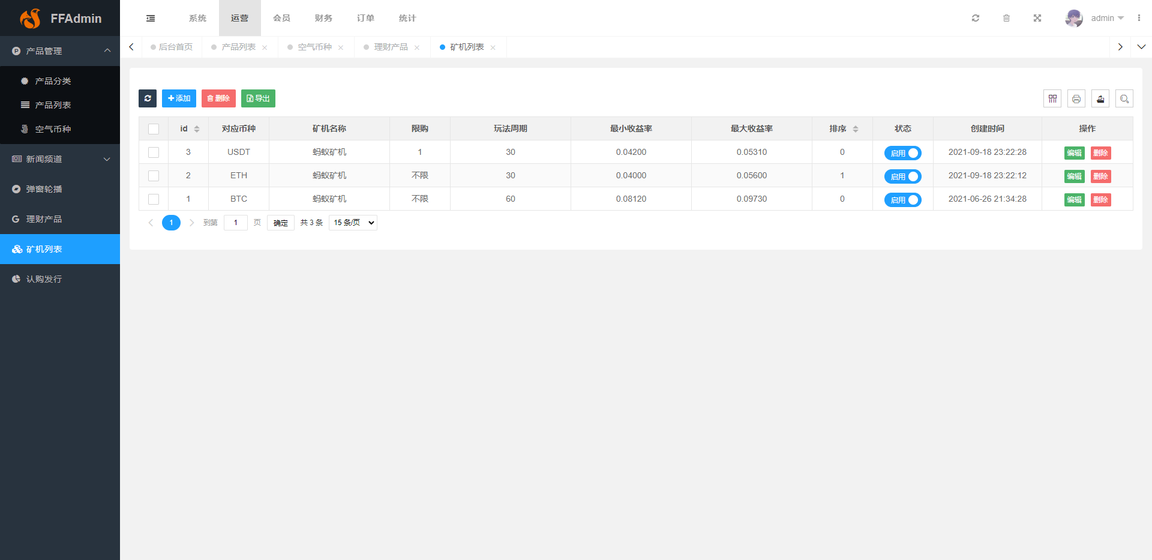Open search using magnifier icon
The image size is (1152, 560).
pyautogui.click(x=1124, y=98)
